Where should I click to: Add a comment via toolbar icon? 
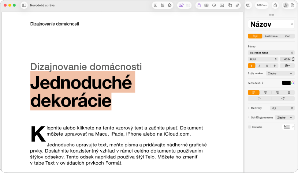tap(248, 5)
